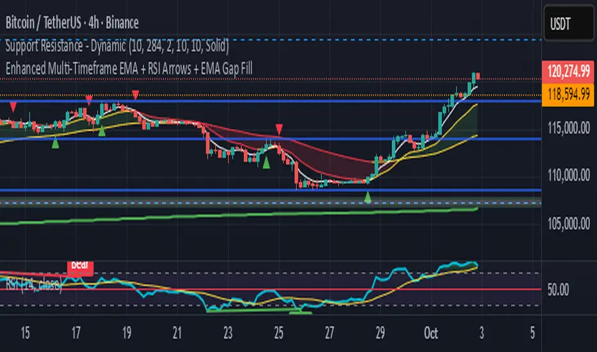The width and height of the screenshot is (597, 352).
Task: Open the USDT currency selector
Action: (x=568, y=24)
